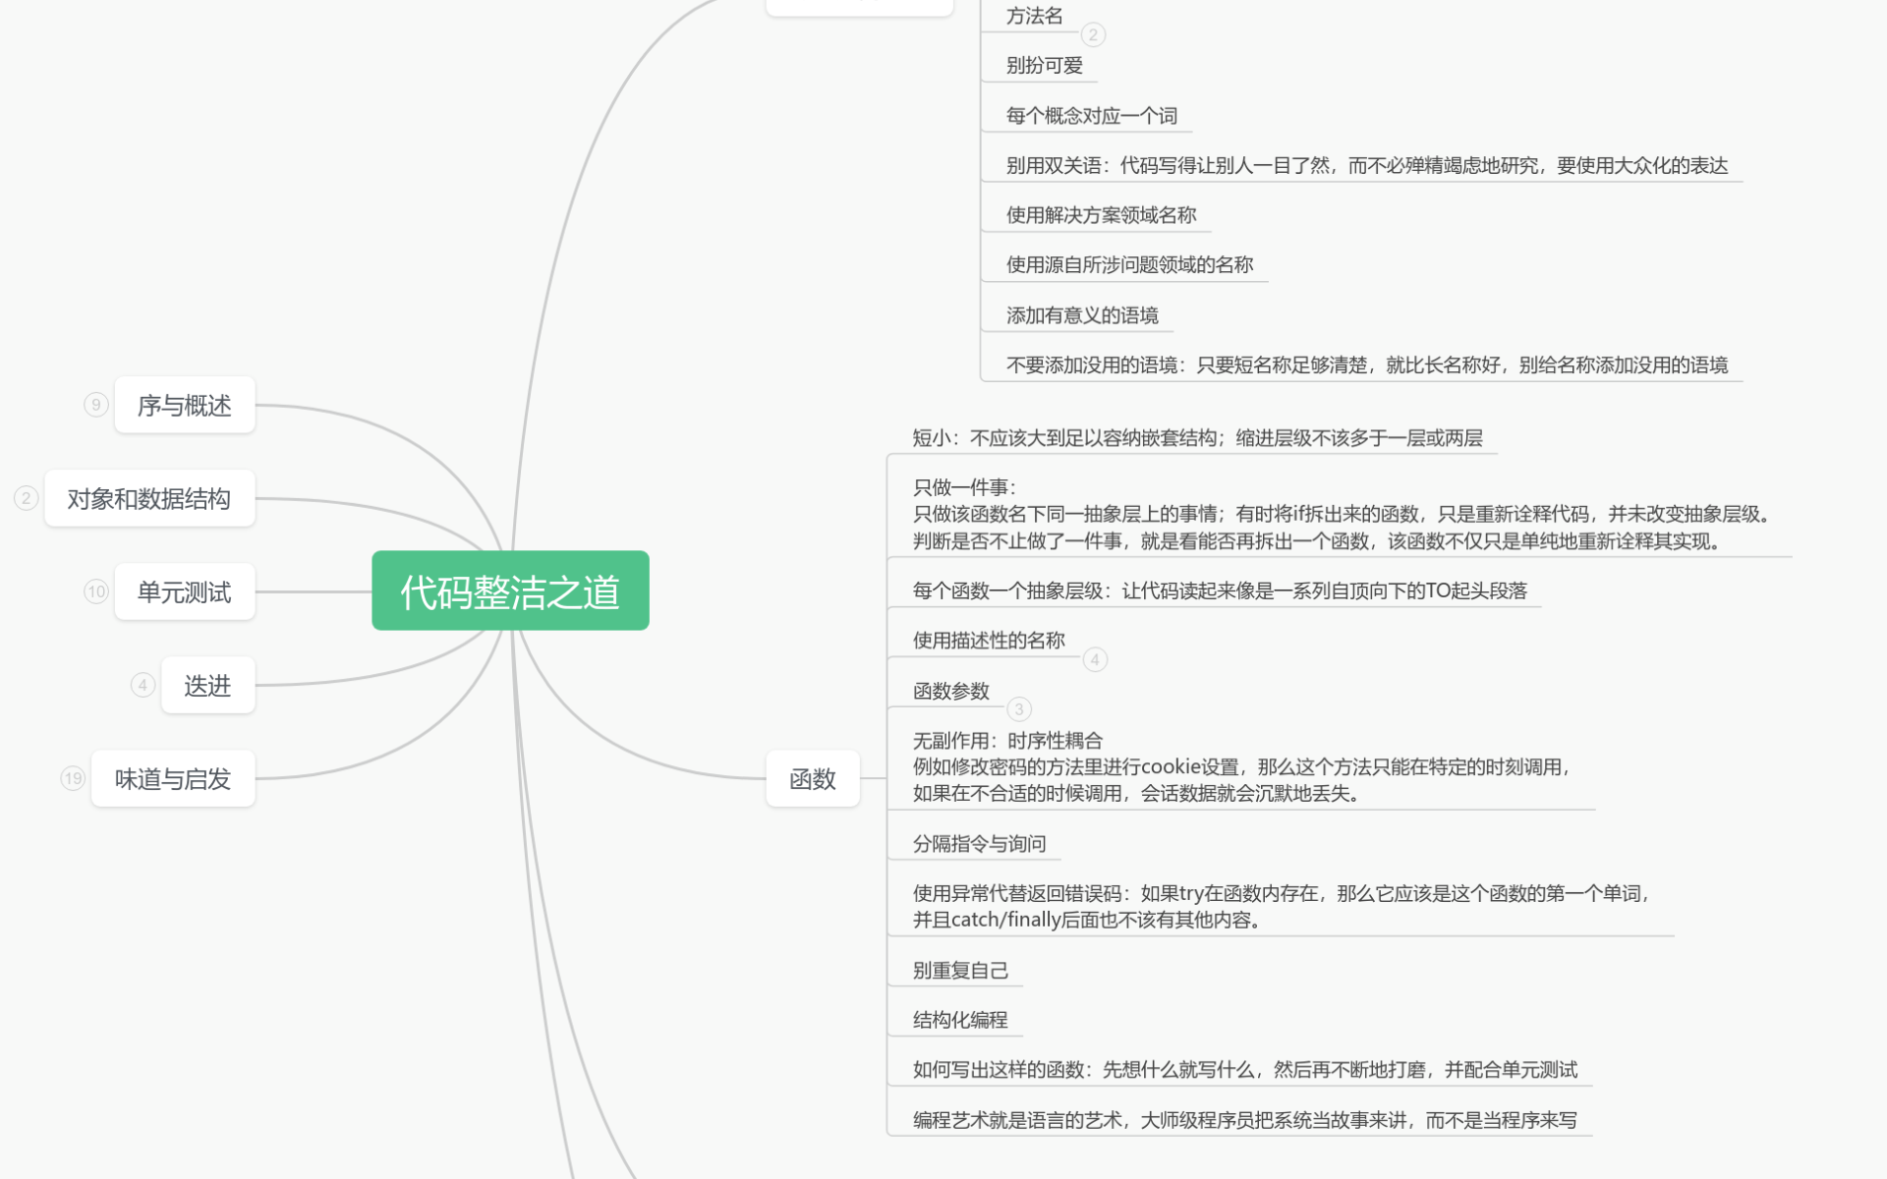Expand the 单元测试 branch showing 10 subtopics
This screenshot has height=1179, width=1887.
click(95, 591)
